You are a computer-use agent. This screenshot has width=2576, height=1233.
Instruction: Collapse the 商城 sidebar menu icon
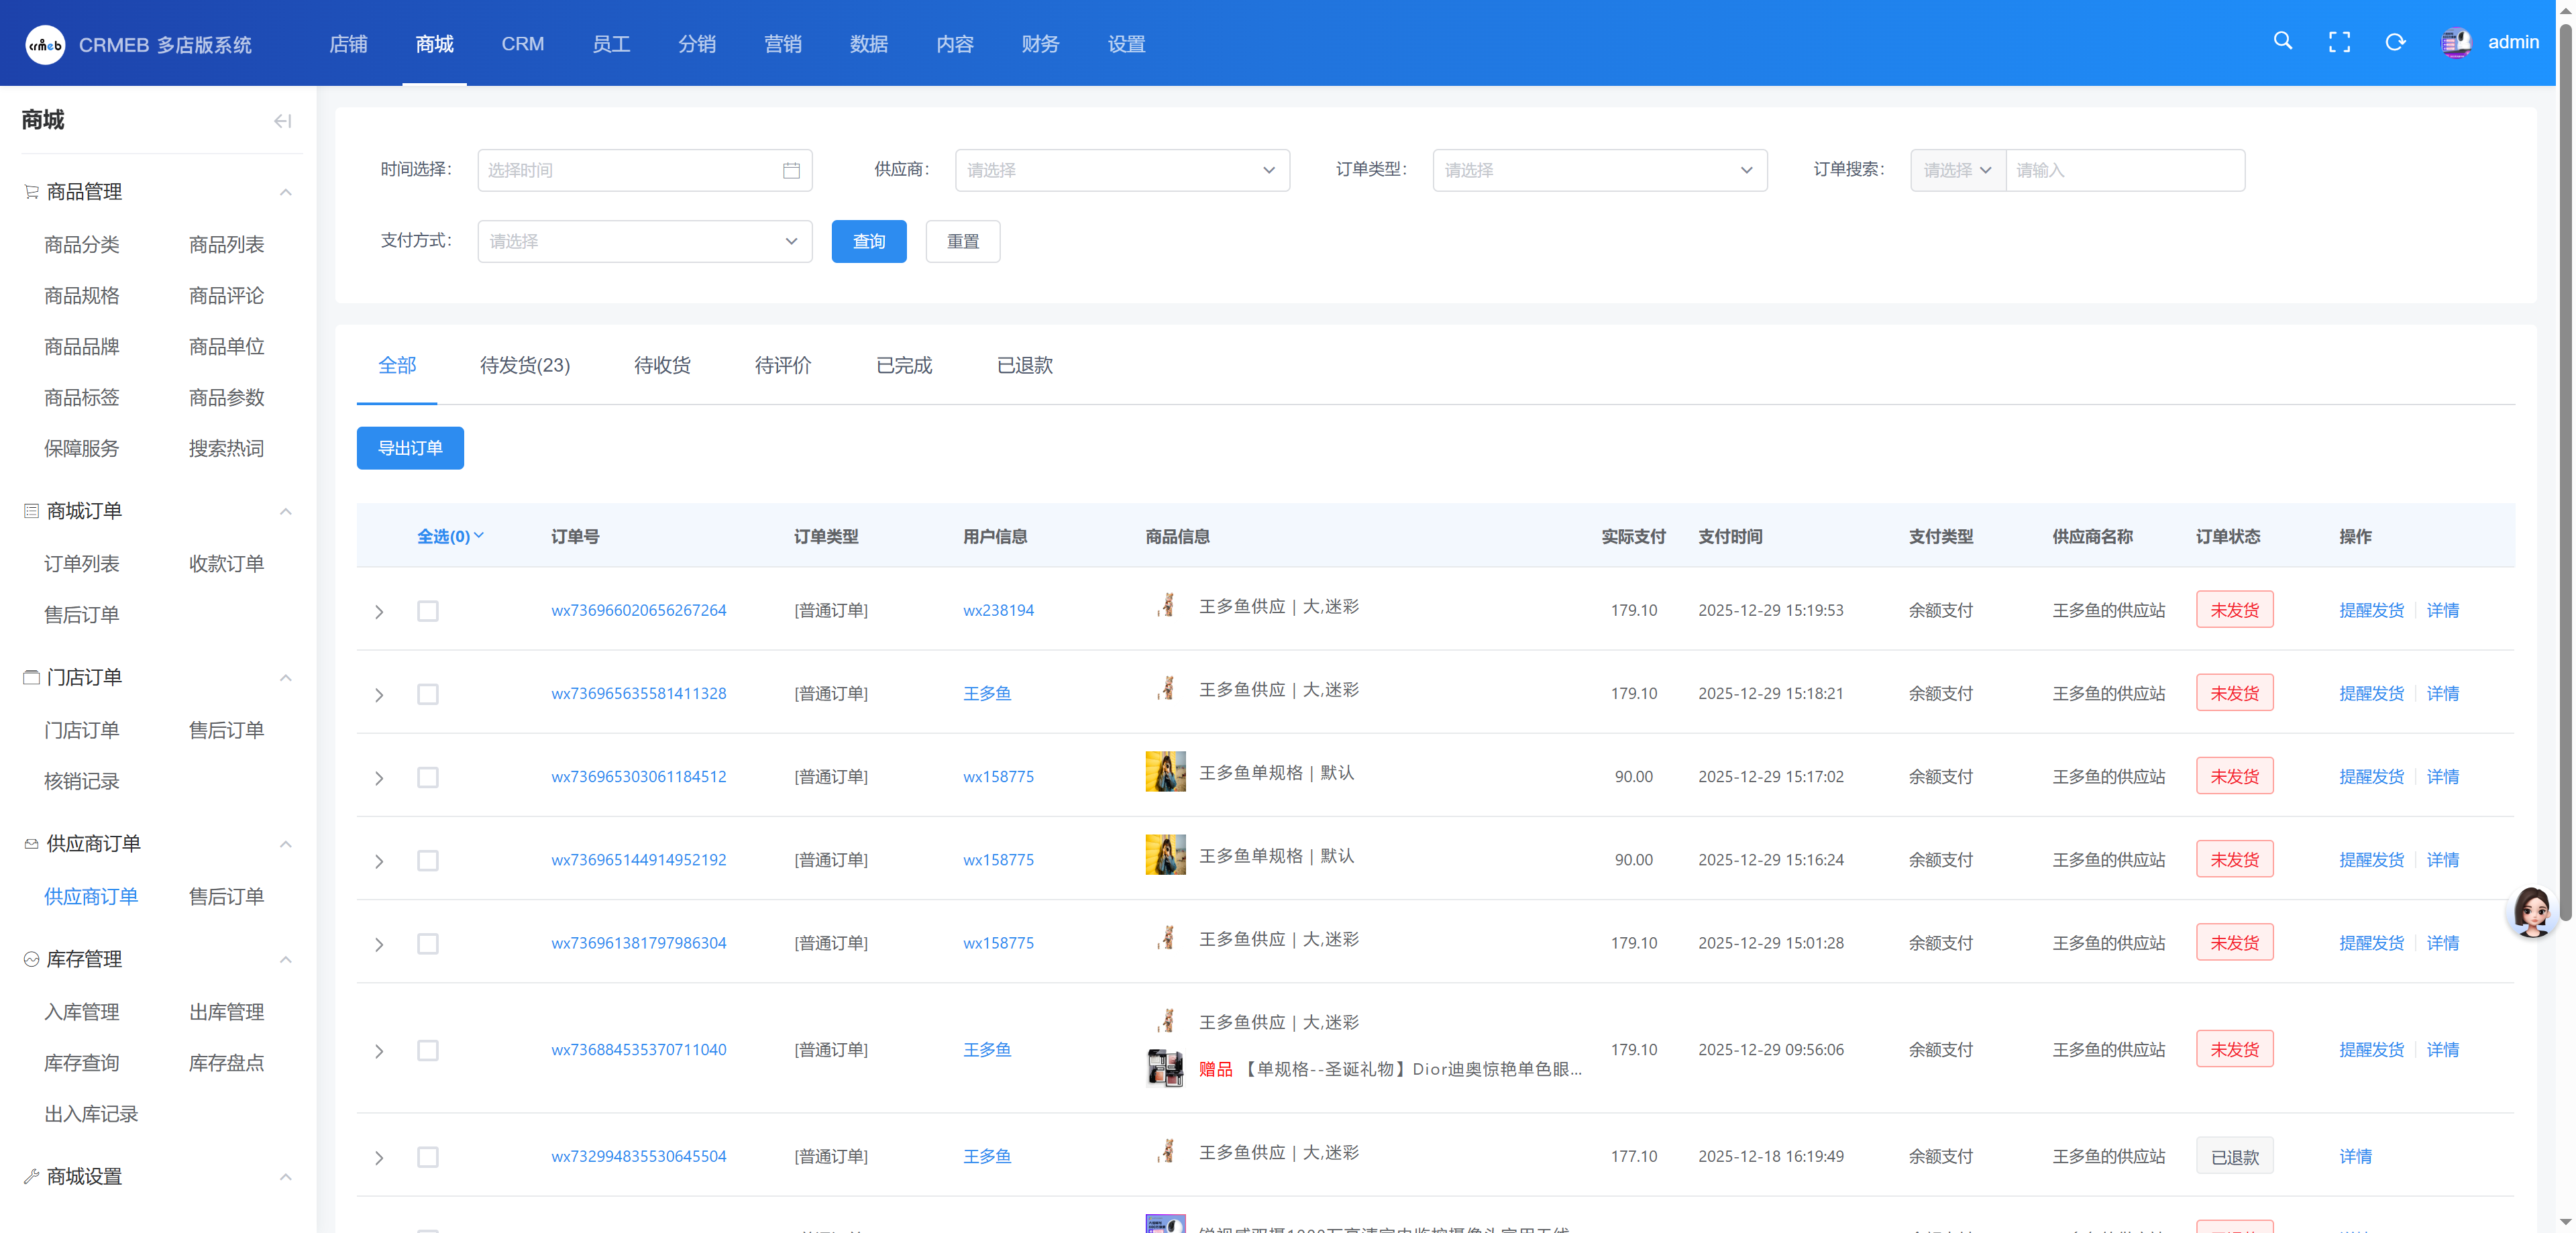click(282, 121)
